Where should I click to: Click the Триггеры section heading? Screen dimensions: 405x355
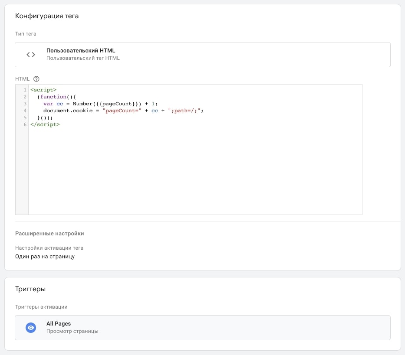click(x=30, y=289)
